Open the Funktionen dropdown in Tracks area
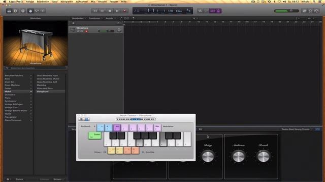Screen dimensions: 325x182 click(95, 18)
